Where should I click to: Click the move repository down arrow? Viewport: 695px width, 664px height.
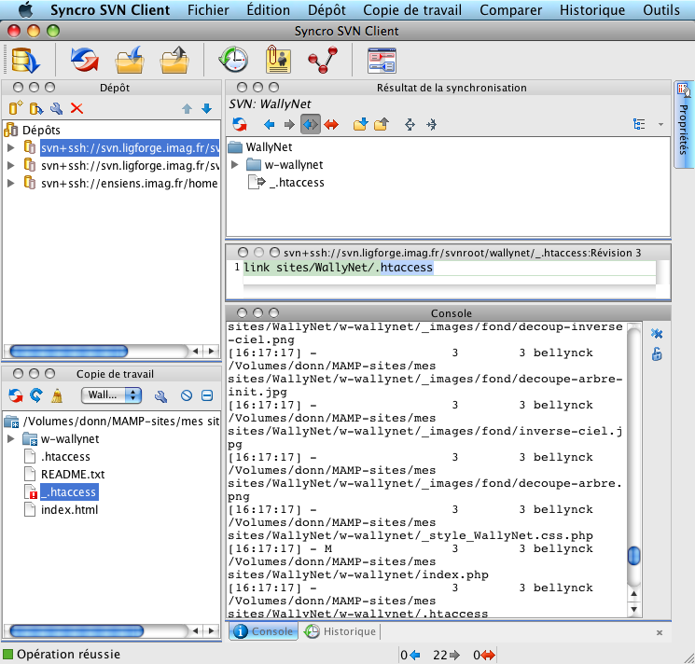206,108
